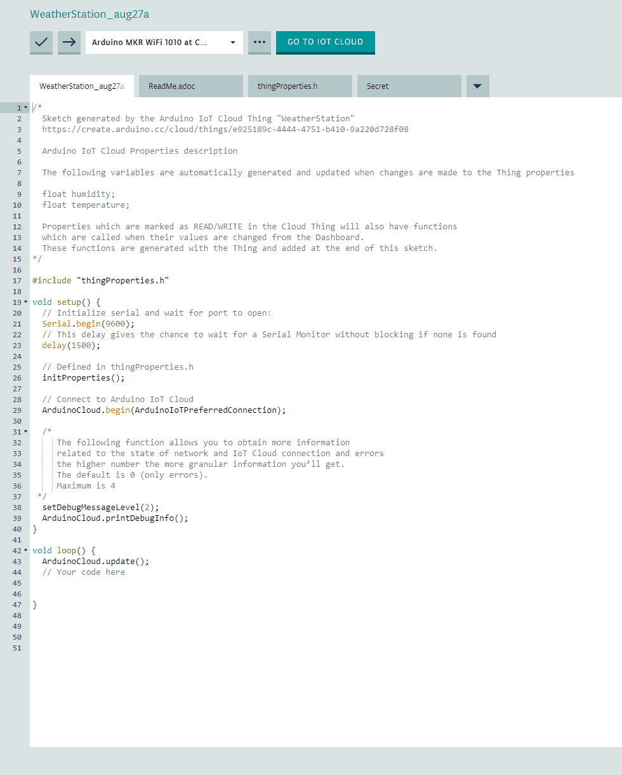Open the tab overflow dropdown arrow
Image resolution: width=622 pixels, height=775 pixels.
pos(477,85)
